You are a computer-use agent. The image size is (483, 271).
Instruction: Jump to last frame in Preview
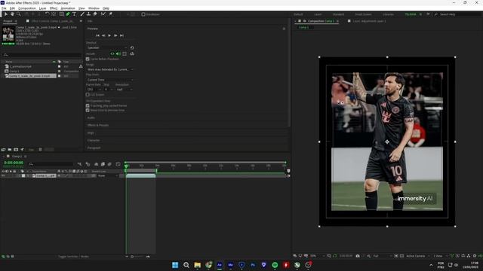pyautogui.click(x=122, y=35)
